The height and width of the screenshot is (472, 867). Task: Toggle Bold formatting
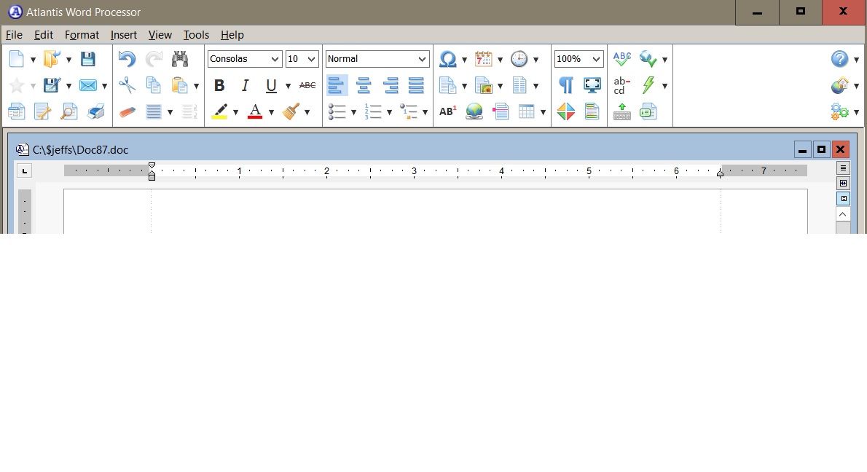point(219,85)
